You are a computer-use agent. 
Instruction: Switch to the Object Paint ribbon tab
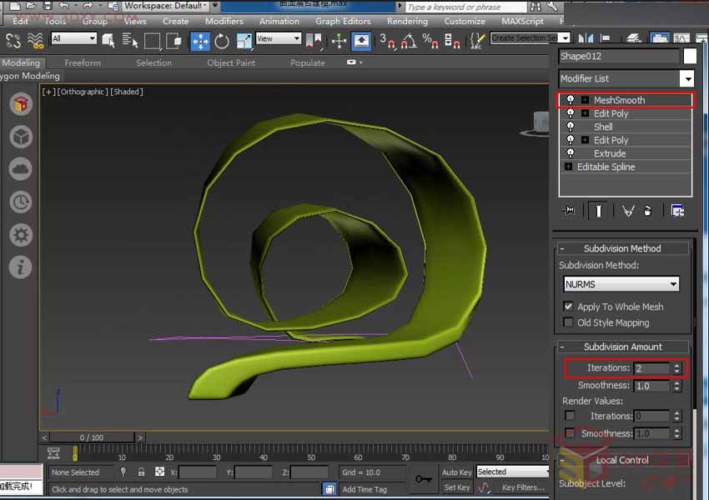(232, 62)
